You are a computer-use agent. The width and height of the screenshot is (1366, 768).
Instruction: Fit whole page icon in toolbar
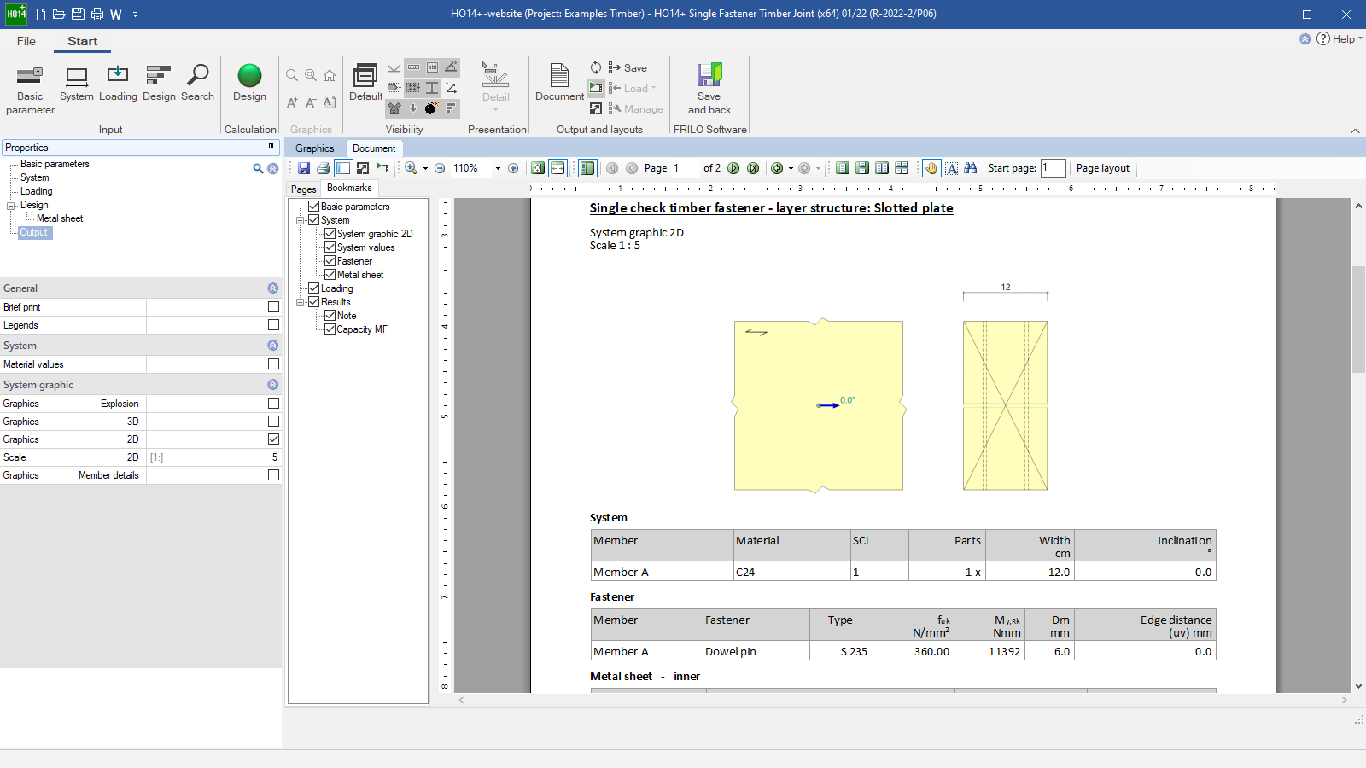(538, 168)
